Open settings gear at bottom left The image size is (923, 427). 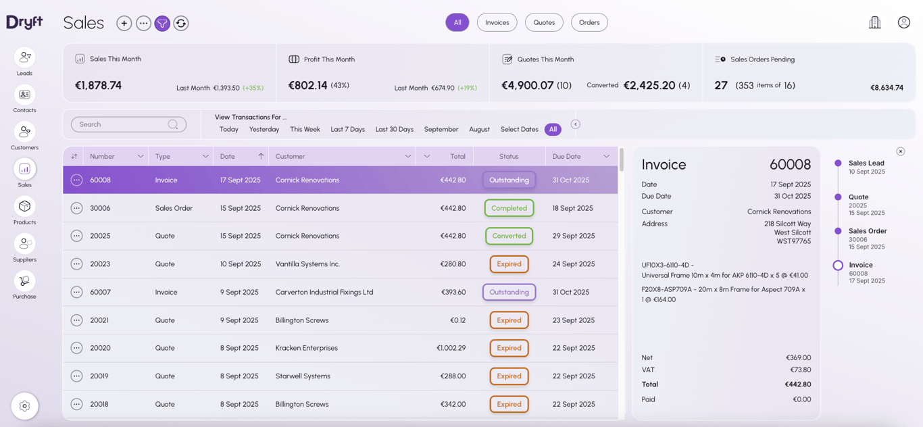(x=24, y=406)
